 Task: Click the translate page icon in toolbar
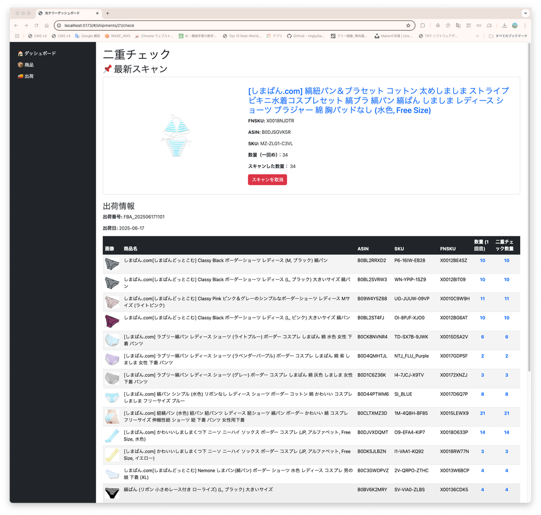click(458, 26)
